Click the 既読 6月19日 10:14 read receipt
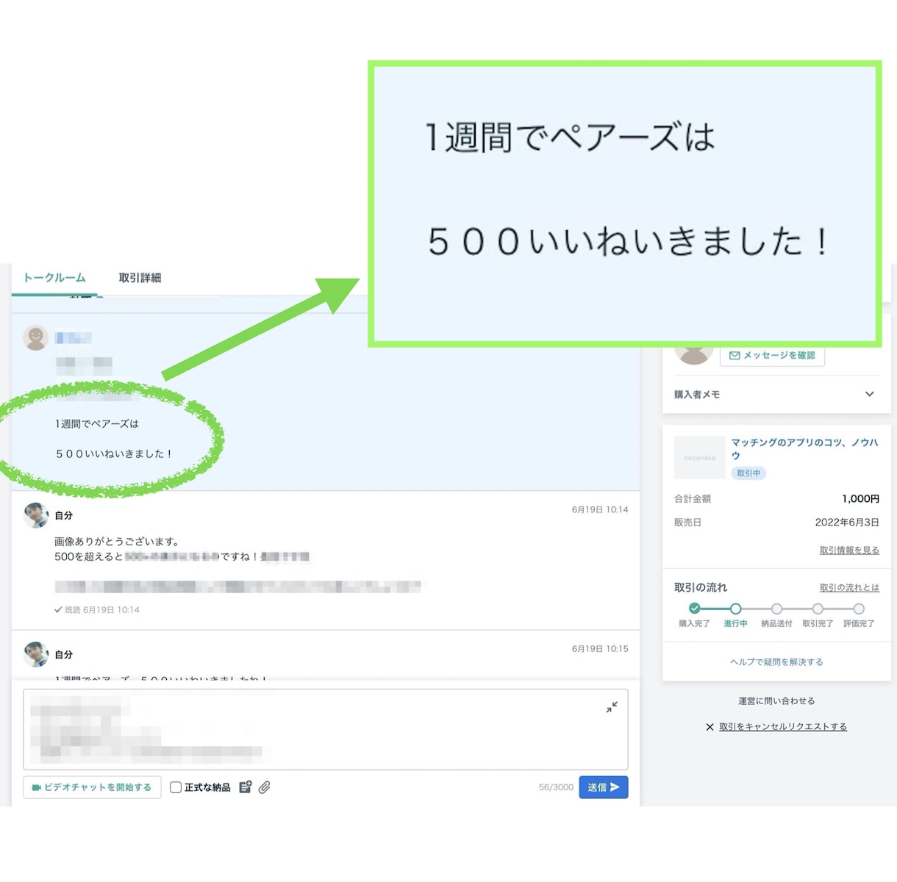This screenshot has height=882, width=897. [97, 610]
